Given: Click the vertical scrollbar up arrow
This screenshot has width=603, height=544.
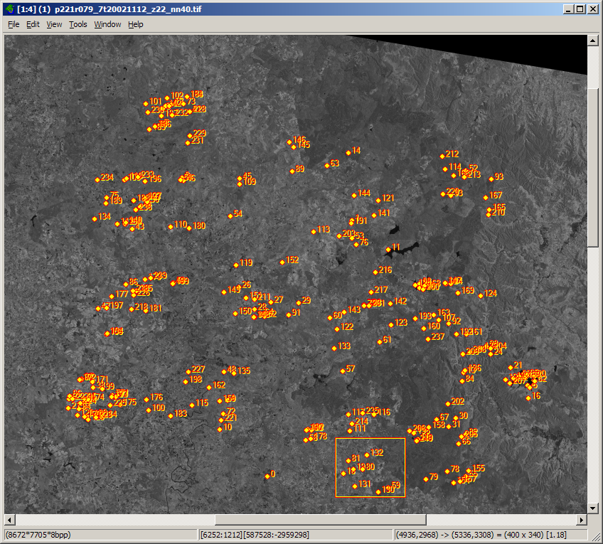Looking at the screenshot, I should [x=593, y=41].
